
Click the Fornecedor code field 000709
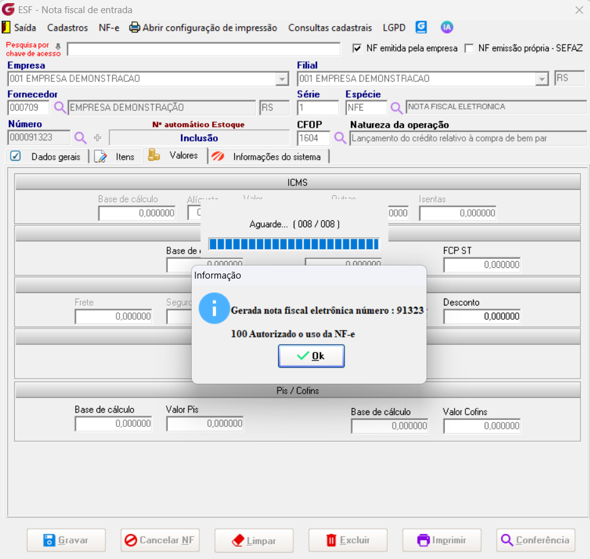(28, 108)
